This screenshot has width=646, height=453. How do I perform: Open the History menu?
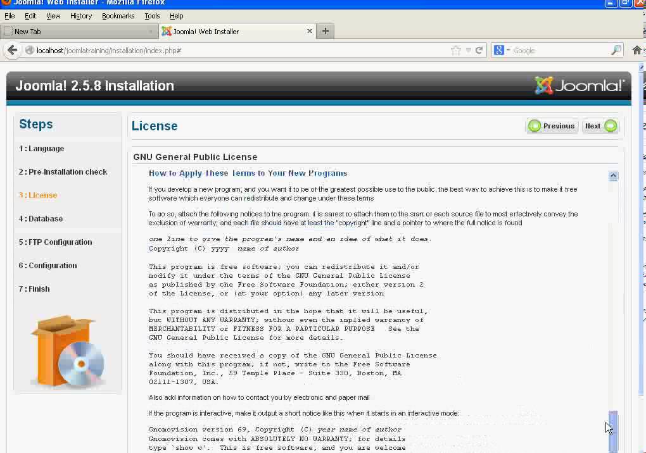[81, 16]
